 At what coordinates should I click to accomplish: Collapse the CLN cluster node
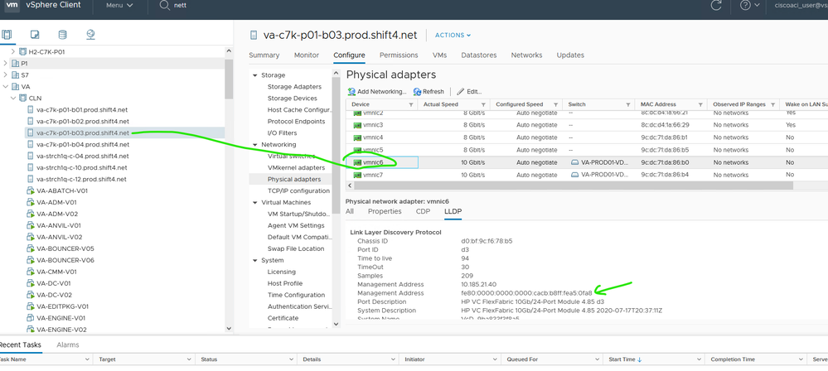[13, 99]
